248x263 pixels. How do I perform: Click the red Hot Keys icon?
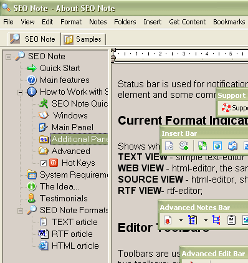click(54, 163)
